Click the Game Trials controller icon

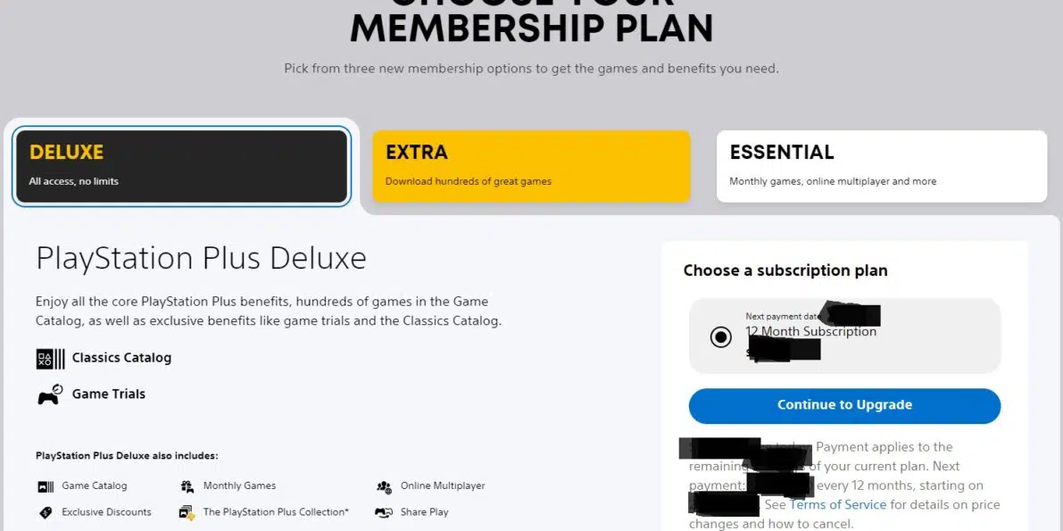coord(50,394)
